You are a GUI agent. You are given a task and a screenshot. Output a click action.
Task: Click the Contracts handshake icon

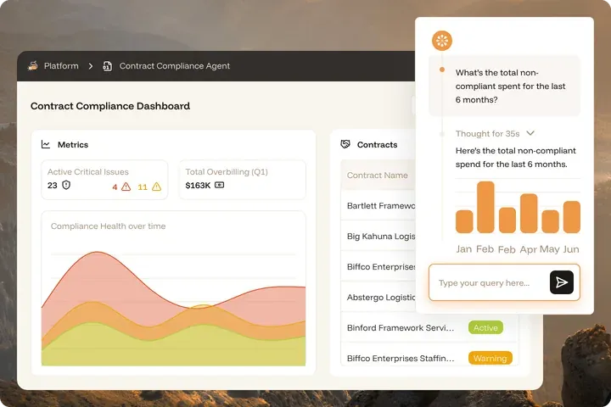point(345,144)
